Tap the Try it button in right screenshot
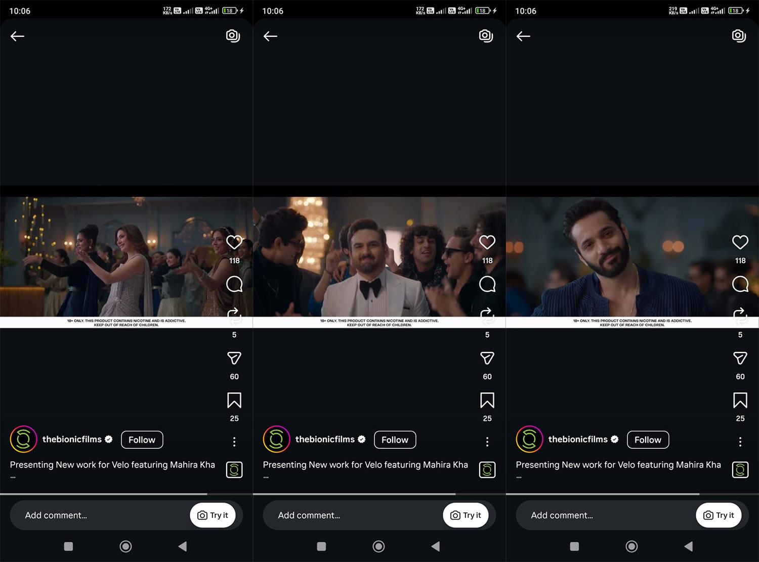The width and height of the screenshot is (759, 562). point(719,515)
